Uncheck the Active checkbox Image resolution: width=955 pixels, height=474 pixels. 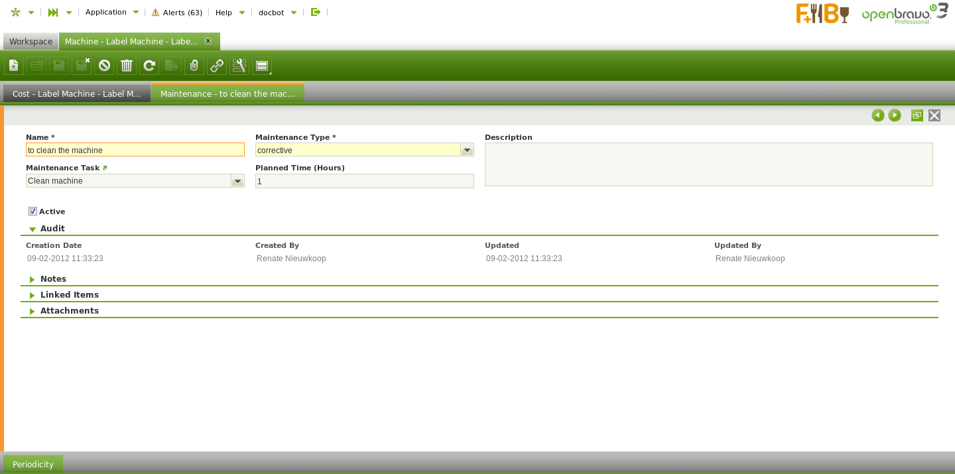[32, 211]
